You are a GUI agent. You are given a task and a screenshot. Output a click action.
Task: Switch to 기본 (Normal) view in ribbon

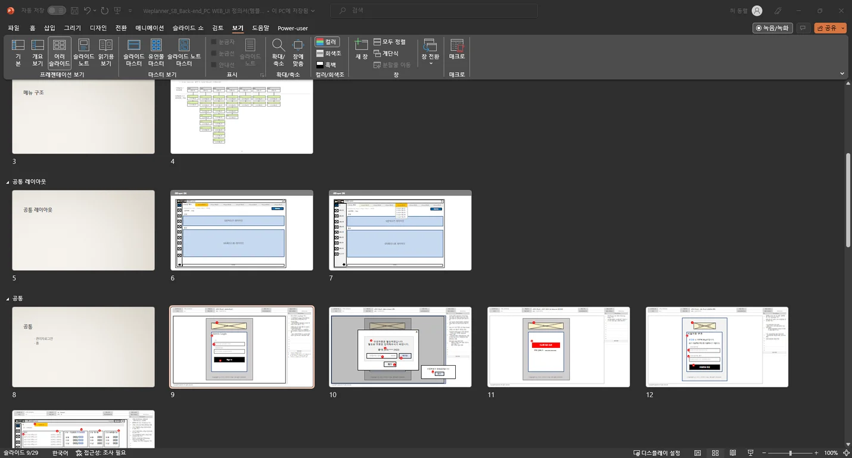click(18, 53)
